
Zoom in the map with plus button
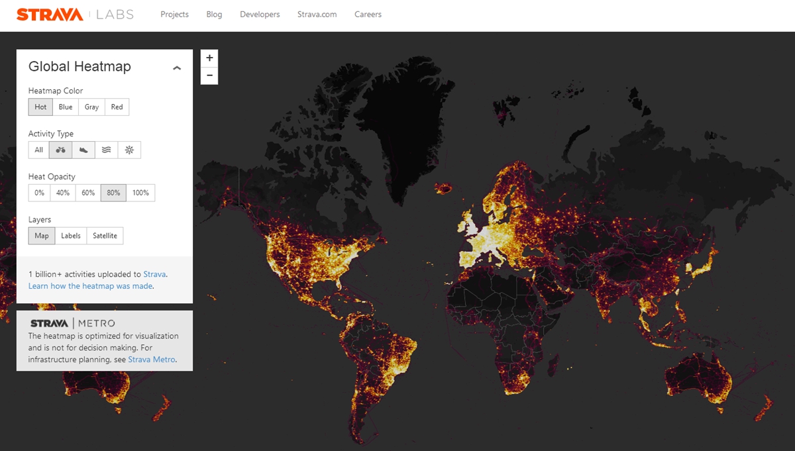click(209, 58)
